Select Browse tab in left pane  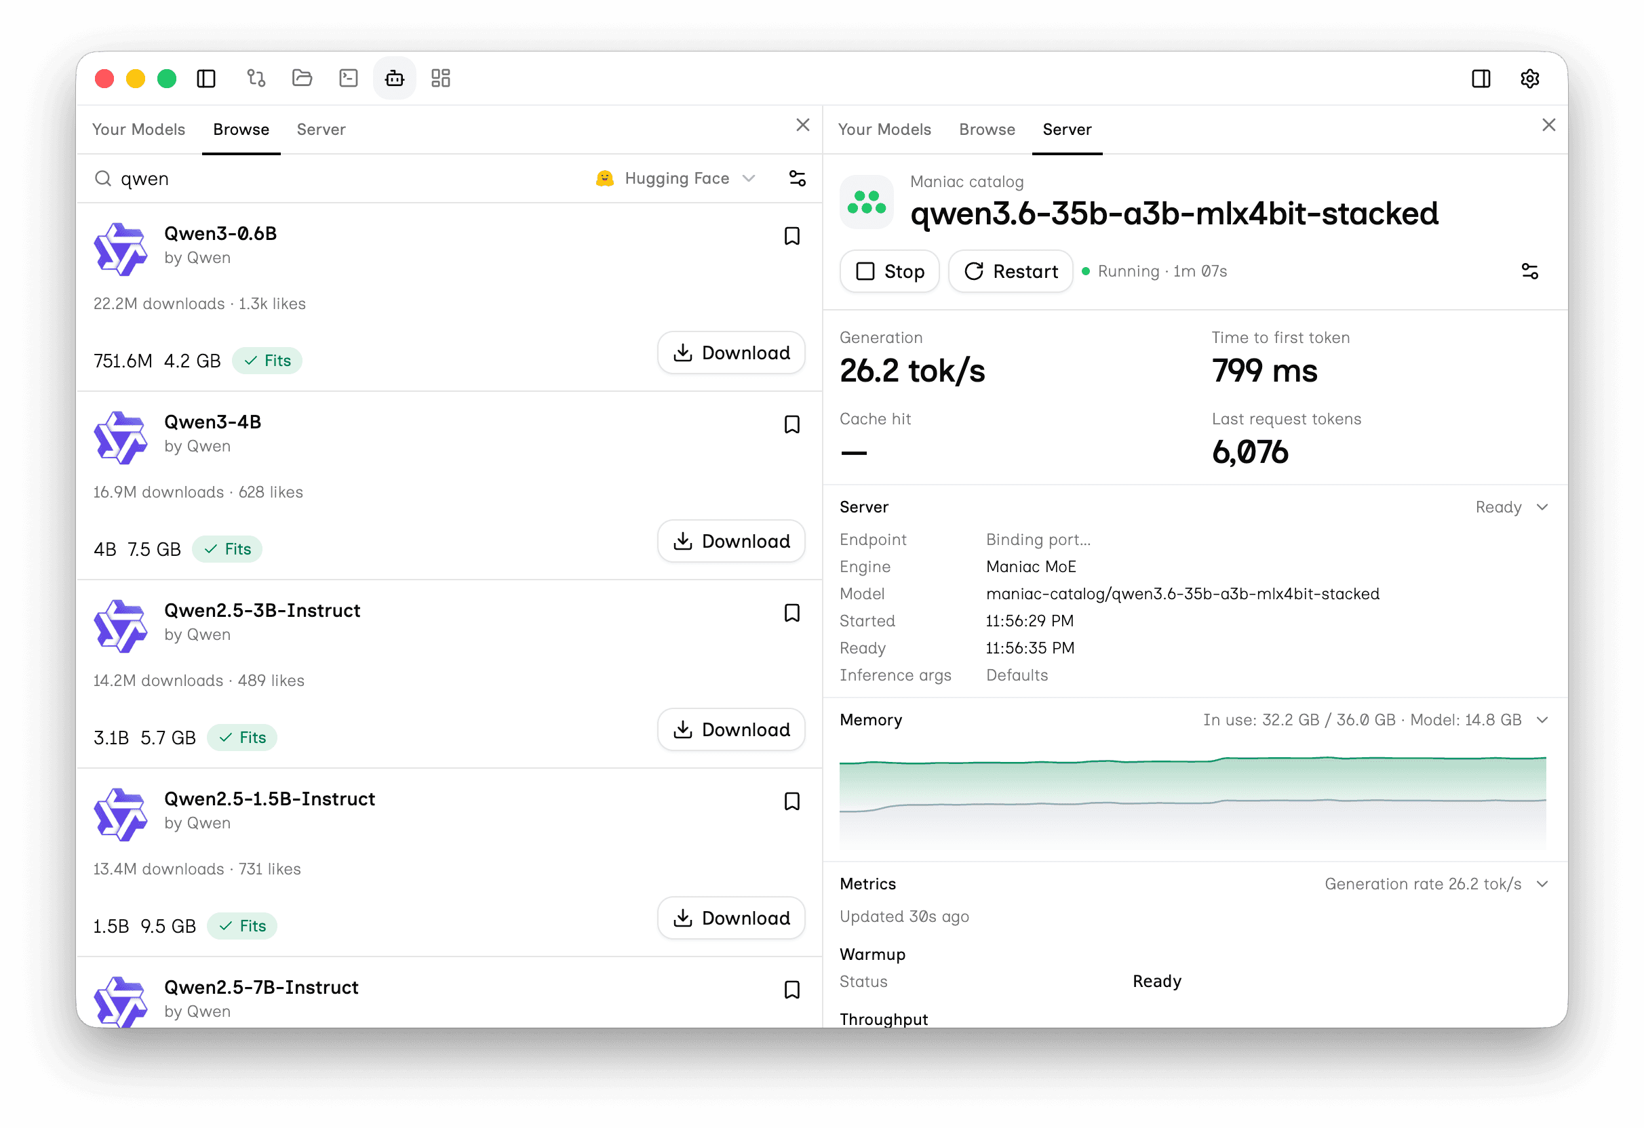[x=241, y=129]
